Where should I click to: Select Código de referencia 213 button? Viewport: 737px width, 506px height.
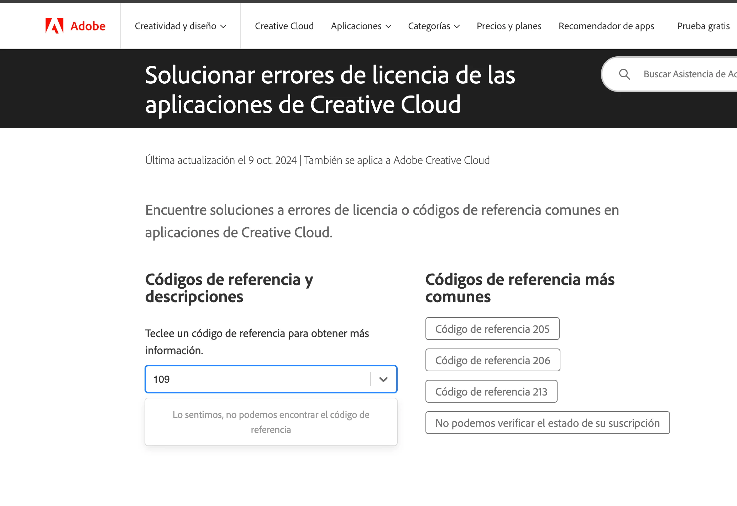[x=491, y=391]
